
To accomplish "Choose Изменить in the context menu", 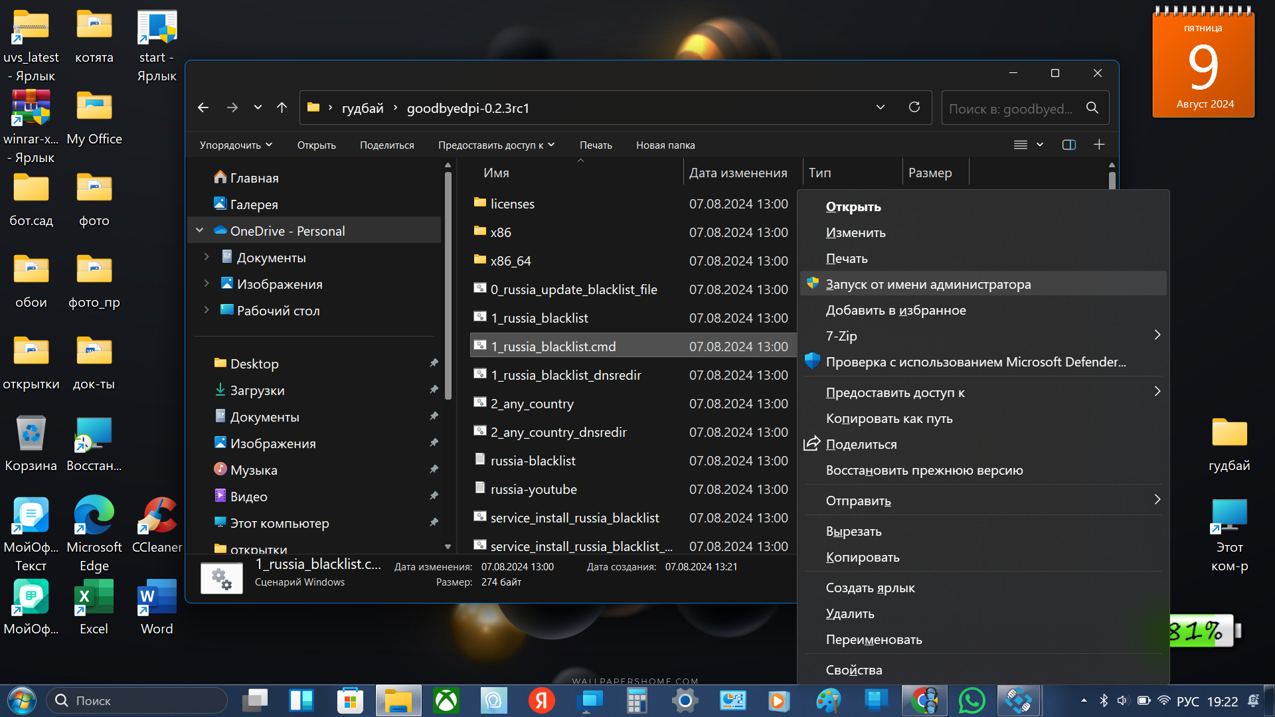I will pyautogui.click(x=983, y=232).
